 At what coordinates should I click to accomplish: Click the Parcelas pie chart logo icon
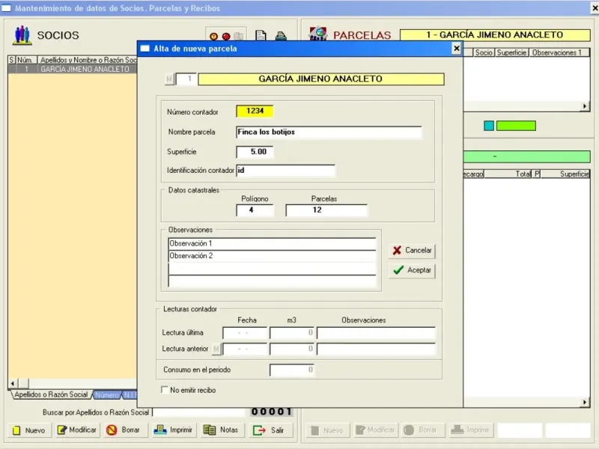[x=318, y=34]
